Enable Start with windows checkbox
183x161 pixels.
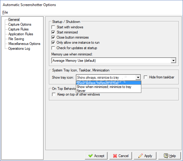coord(53,27)
